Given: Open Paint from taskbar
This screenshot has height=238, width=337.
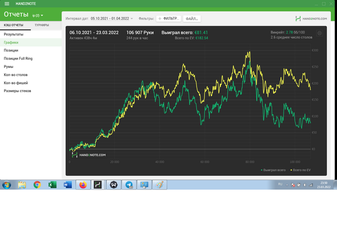Looking at the screenshot, I should pyautogui.click(x=159, y=185).
